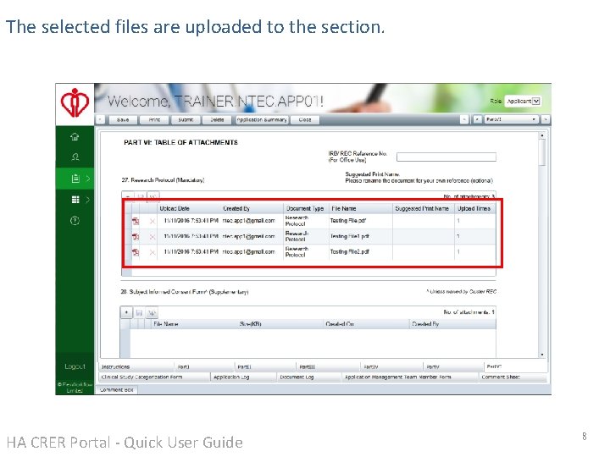
Task: Select the application form sidebar icon
Action: 75,179
